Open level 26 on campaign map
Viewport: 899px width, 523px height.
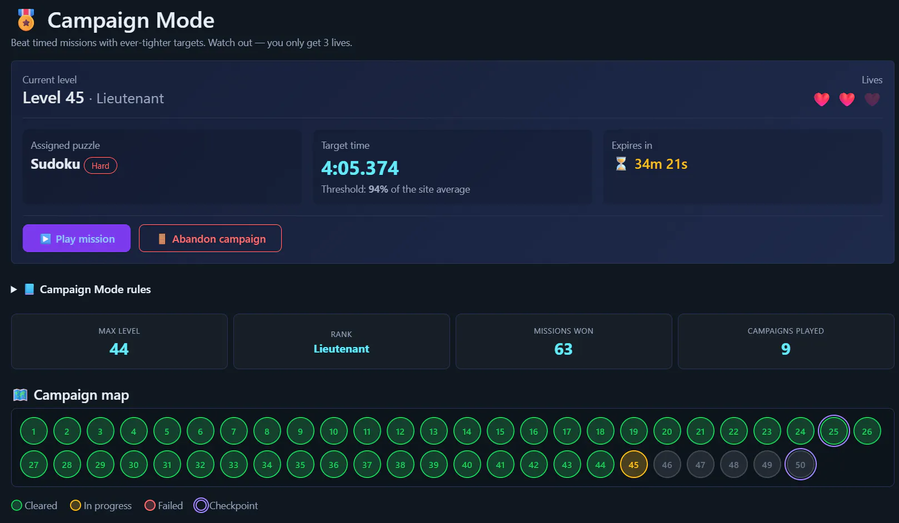[867, 431]
